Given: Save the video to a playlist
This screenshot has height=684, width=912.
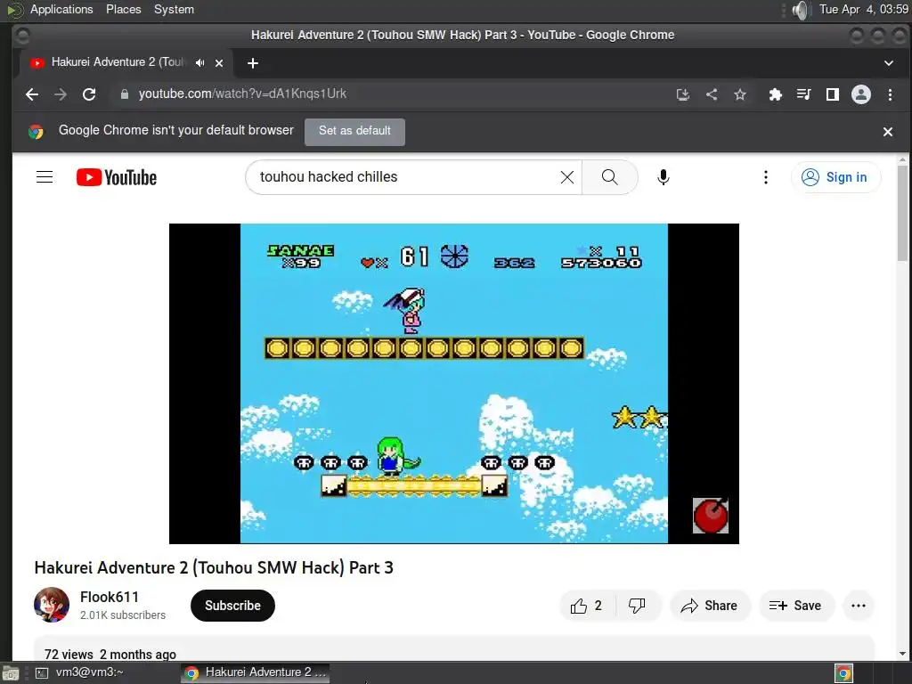Looking at the screenshot, I should pos(796,606).
